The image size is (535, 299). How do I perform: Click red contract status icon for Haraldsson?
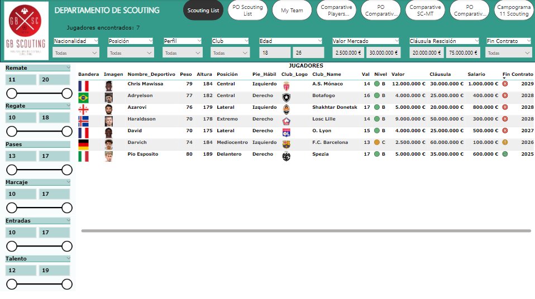pos(505,119)
